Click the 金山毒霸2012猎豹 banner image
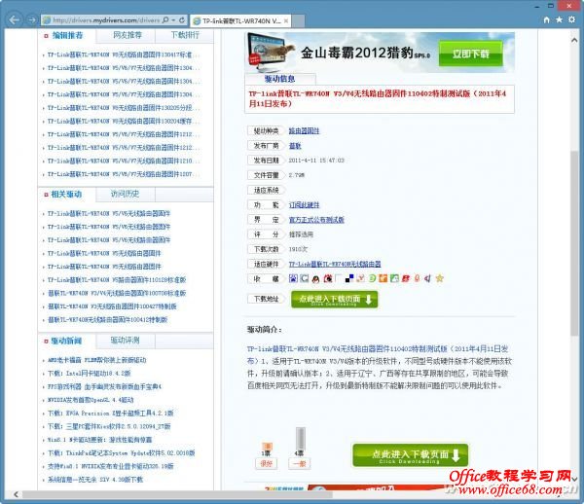The image size is (584, 504). coord(380,53)
